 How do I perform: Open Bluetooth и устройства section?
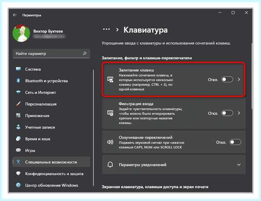coord(51,81)
